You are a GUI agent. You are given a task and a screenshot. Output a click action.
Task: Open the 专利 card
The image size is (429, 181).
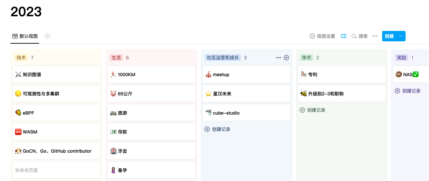(x=342, y=74)
